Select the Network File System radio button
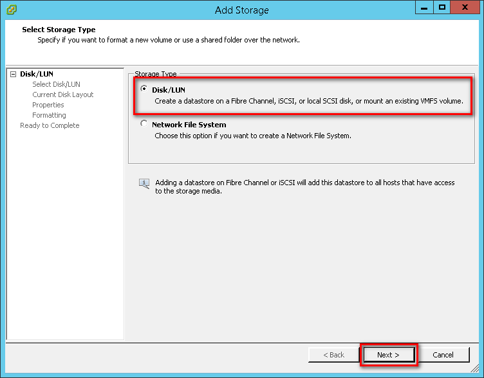 click(144, 123)
